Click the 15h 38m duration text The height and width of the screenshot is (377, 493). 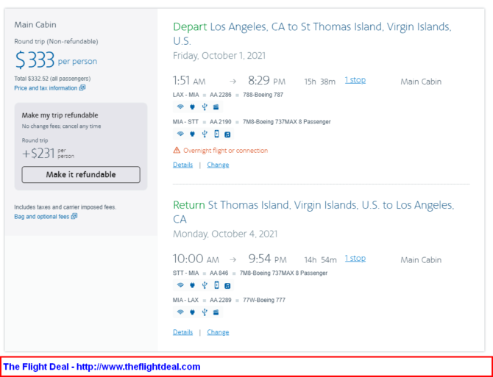pyautogui.click(x=320, y=82)
